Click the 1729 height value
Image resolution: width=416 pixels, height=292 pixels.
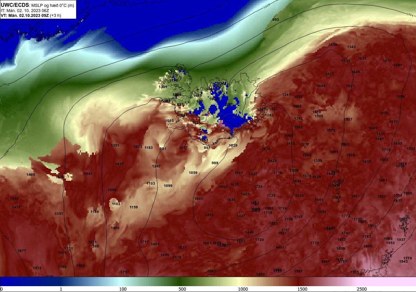[259, 240]
